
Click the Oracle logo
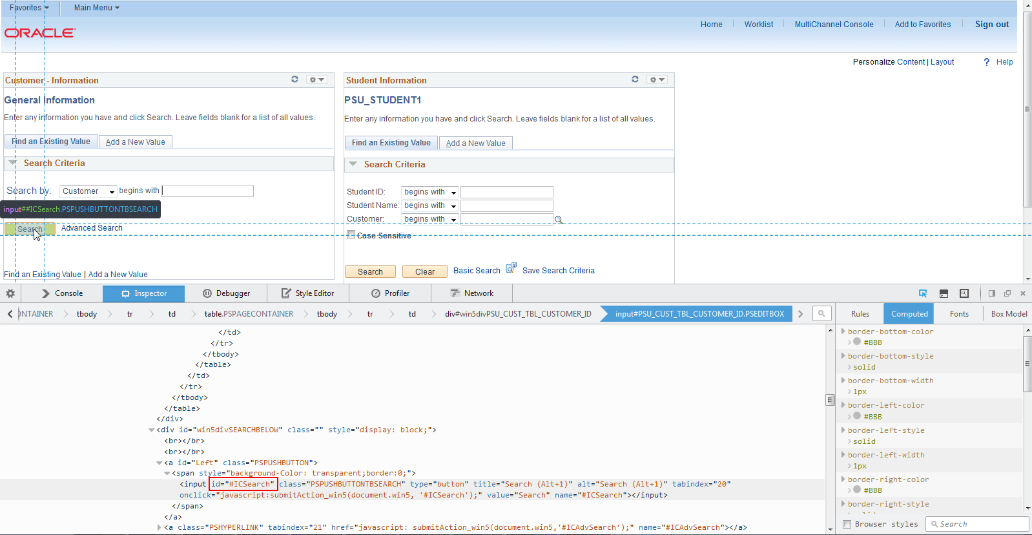pos(40,33)
